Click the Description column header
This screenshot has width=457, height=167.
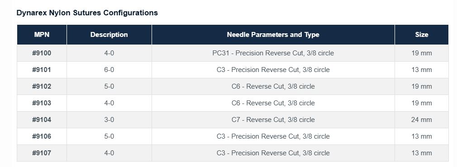click(109, 35)
